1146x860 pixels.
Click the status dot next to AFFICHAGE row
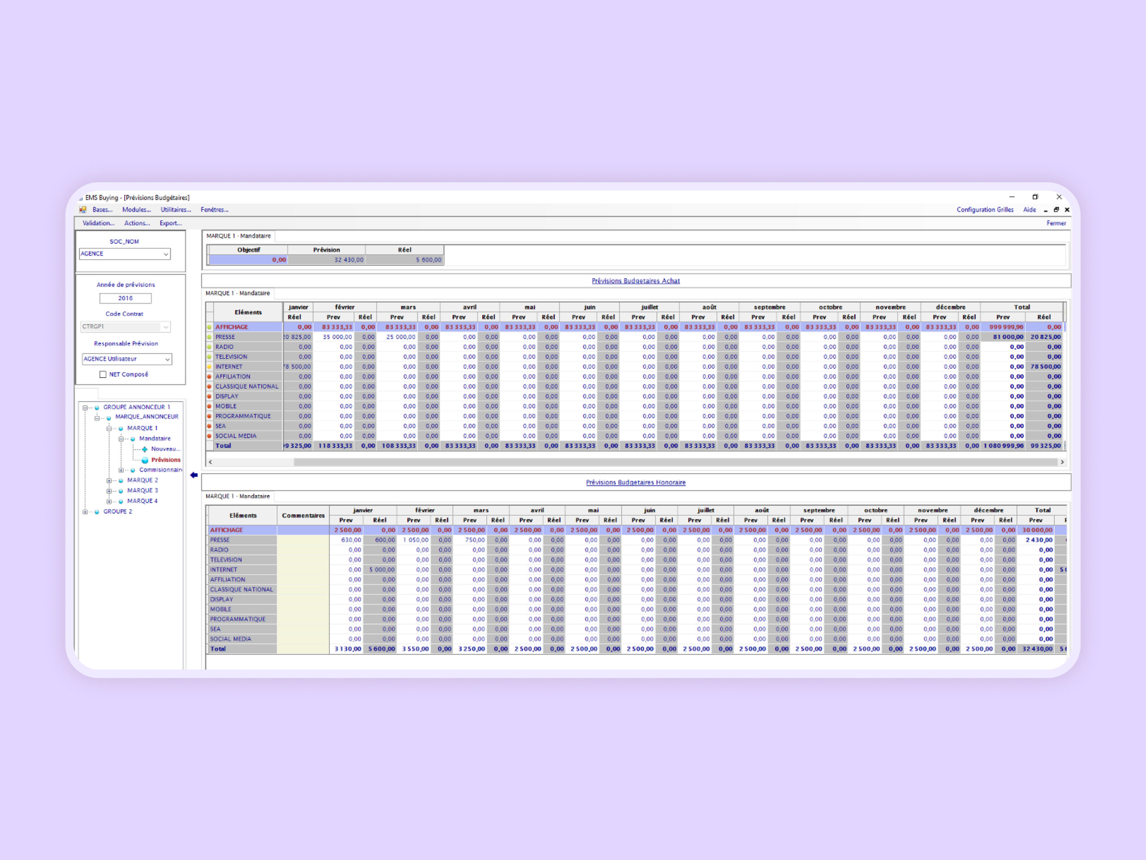210,327
